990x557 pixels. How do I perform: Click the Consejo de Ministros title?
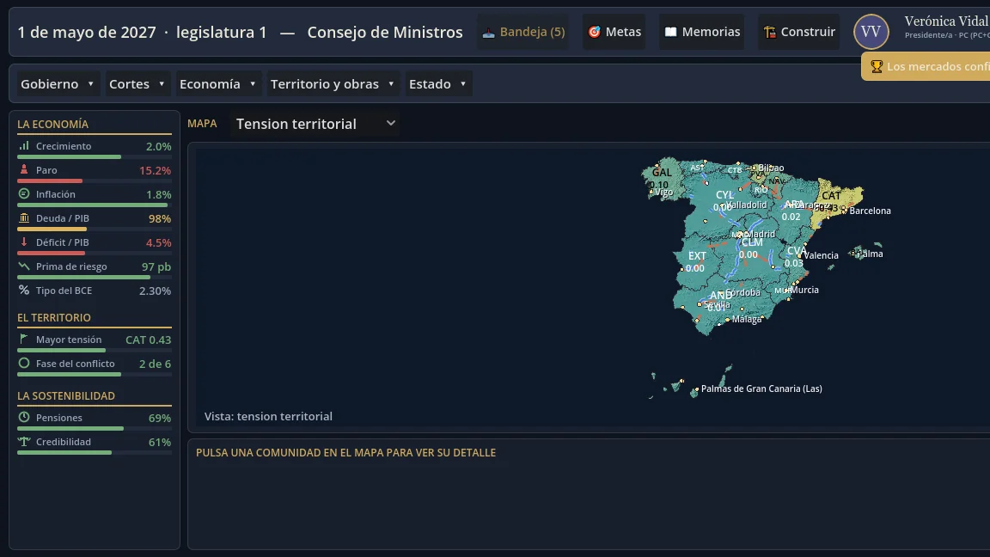384,32
